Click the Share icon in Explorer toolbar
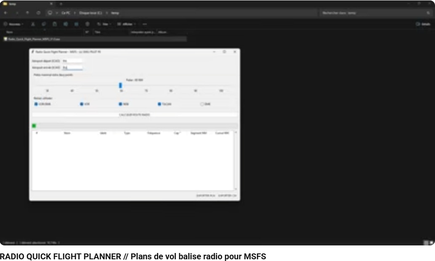Viewport: 435px width, 261px height. (x=76, y=24)
